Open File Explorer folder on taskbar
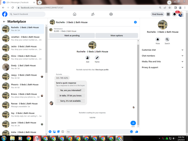The height and width of the screenshot is (141, 188). click(x=12, y=138)
